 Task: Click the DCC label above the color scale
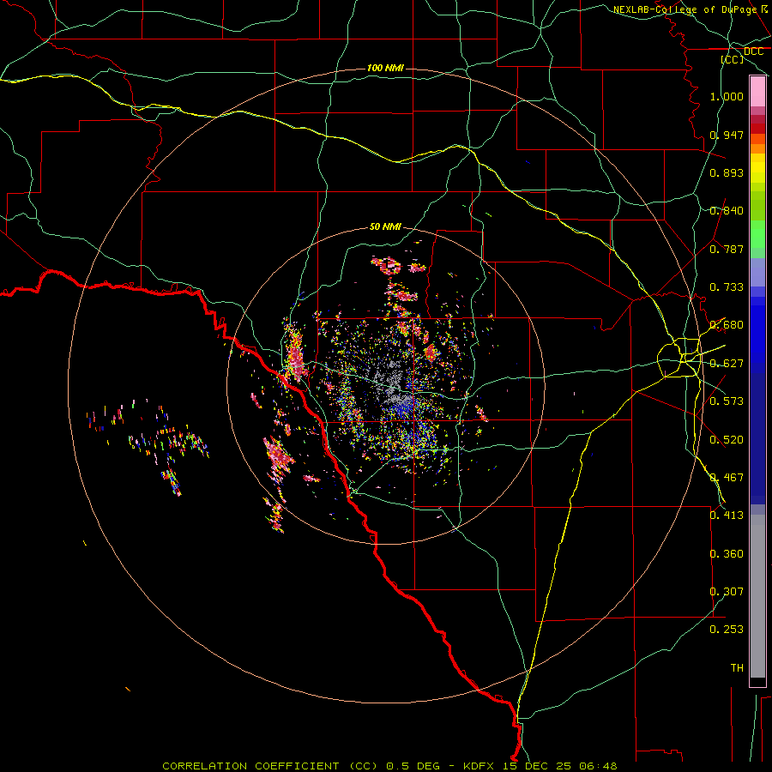753,51
